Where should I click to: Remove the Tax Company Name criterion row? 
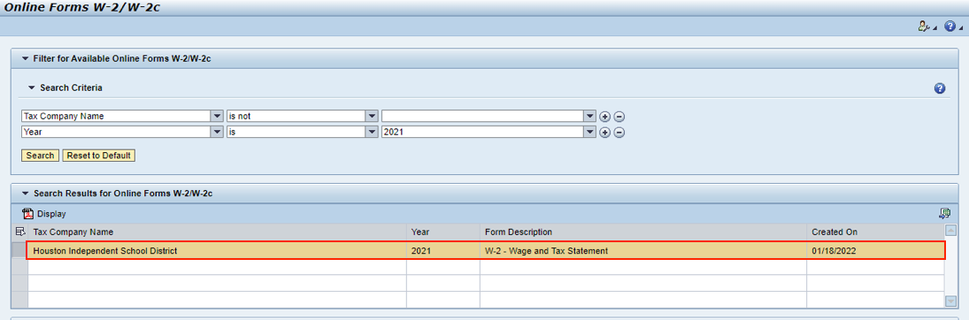[619, 116]
